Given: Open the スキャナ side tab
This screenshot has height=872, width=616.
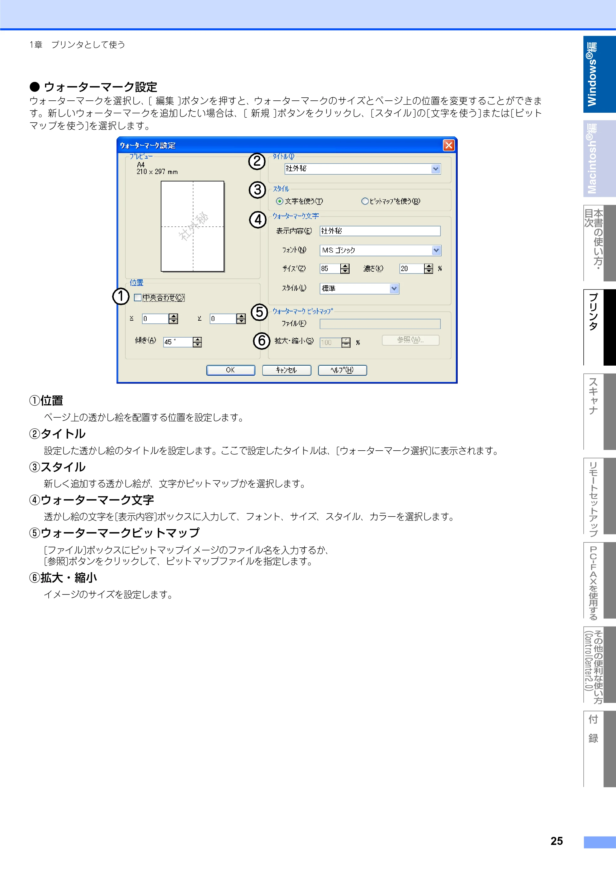Looking at the screenshot, I should [x=599, y=412].
